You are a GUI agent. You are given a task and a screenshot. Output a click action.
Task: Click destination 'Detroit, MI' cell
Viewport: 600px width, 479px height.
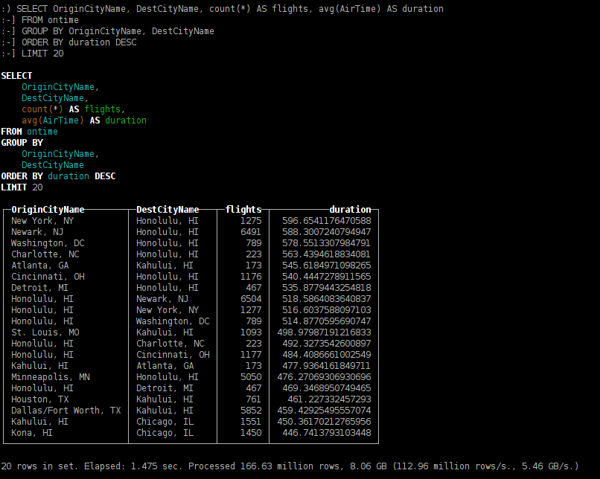tap(165, 388)
